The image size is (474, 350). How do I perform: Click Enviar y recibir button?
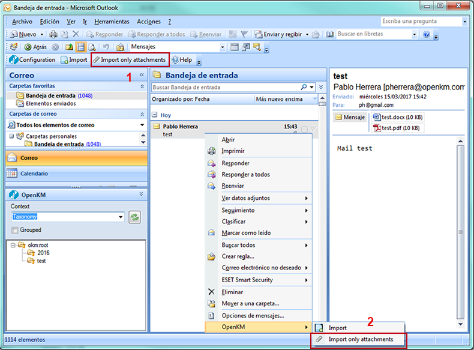[279, 34]
